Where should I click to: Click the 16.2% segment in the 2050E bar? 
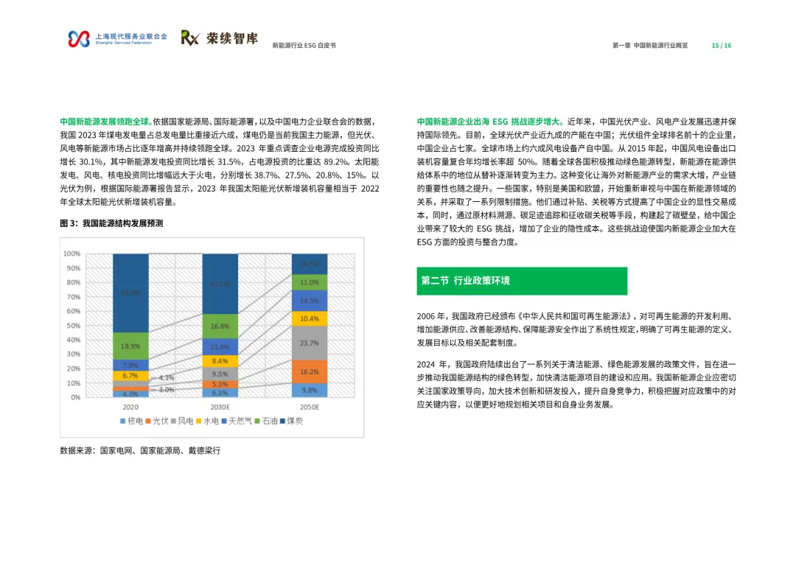pyautogui.click(x=309, y=371)
